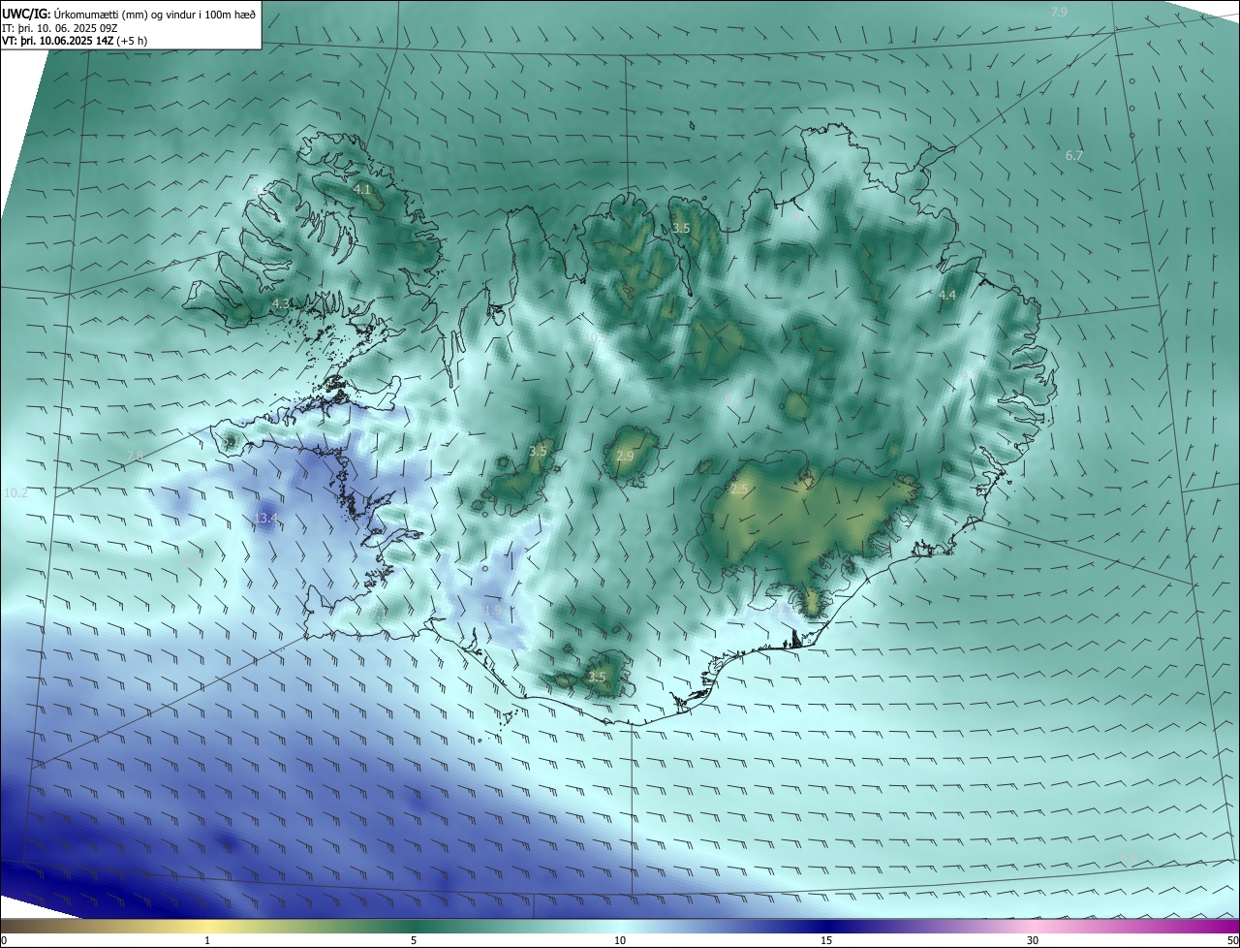Screen dimensions: 1240x948
Task: Select the 2.9 value label on Hofsjökull glacier
Action: pos(625,457)
